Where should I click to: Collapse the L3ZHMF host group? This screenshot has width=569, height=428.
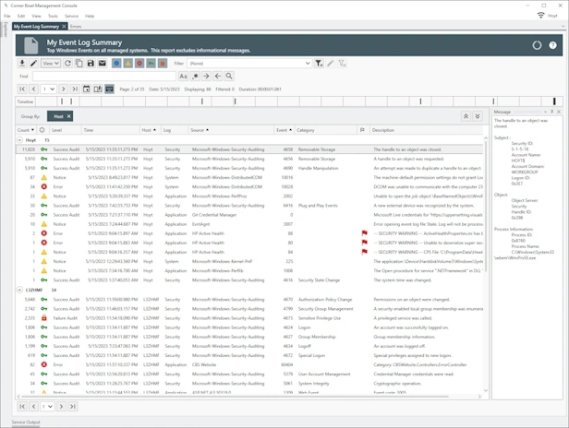pyautogui.click(x=19, y=290)
